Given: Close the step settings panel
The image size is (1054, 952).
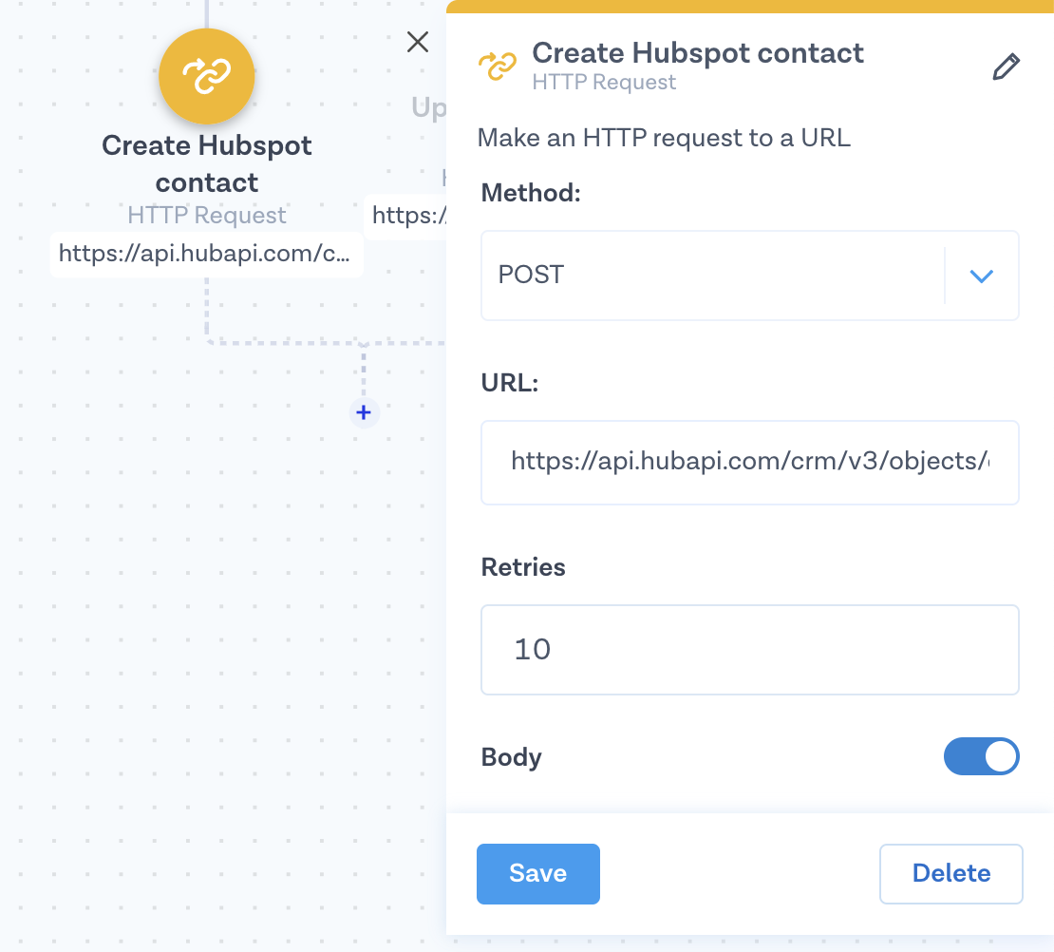Looking at the screenshot, I should [417, 42].
